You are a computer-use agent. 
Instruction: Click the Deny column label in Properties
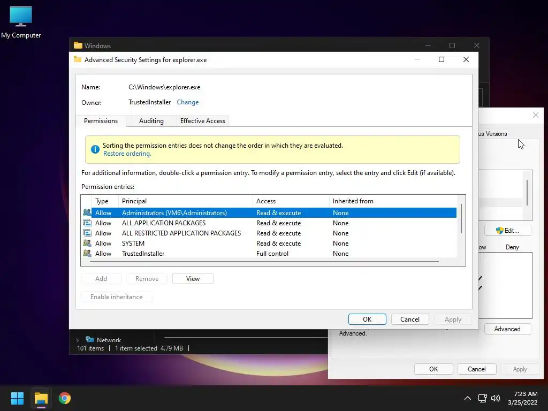coord(512,247)
